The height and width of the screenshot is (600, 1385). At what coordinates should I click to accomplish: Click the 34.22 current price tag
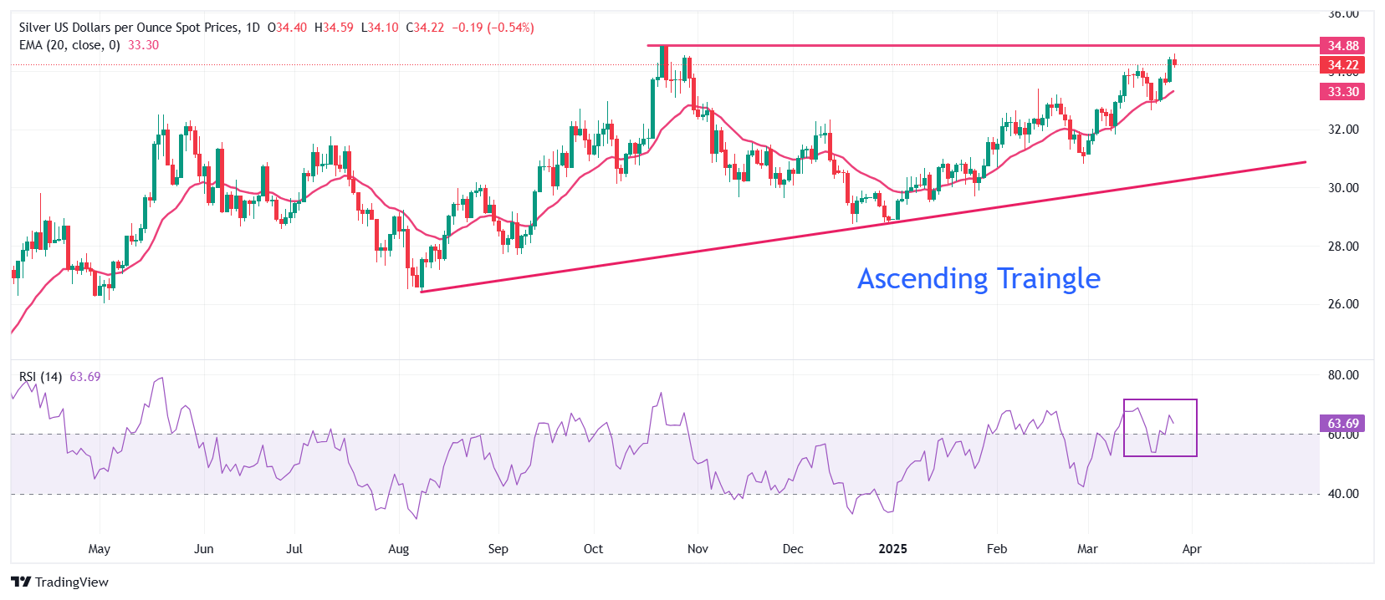pos(1342,64)
